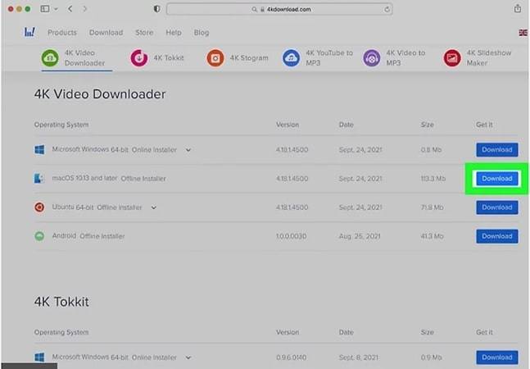Click the Windows logo in 4K Tokkit table

(x=39, y=358)
